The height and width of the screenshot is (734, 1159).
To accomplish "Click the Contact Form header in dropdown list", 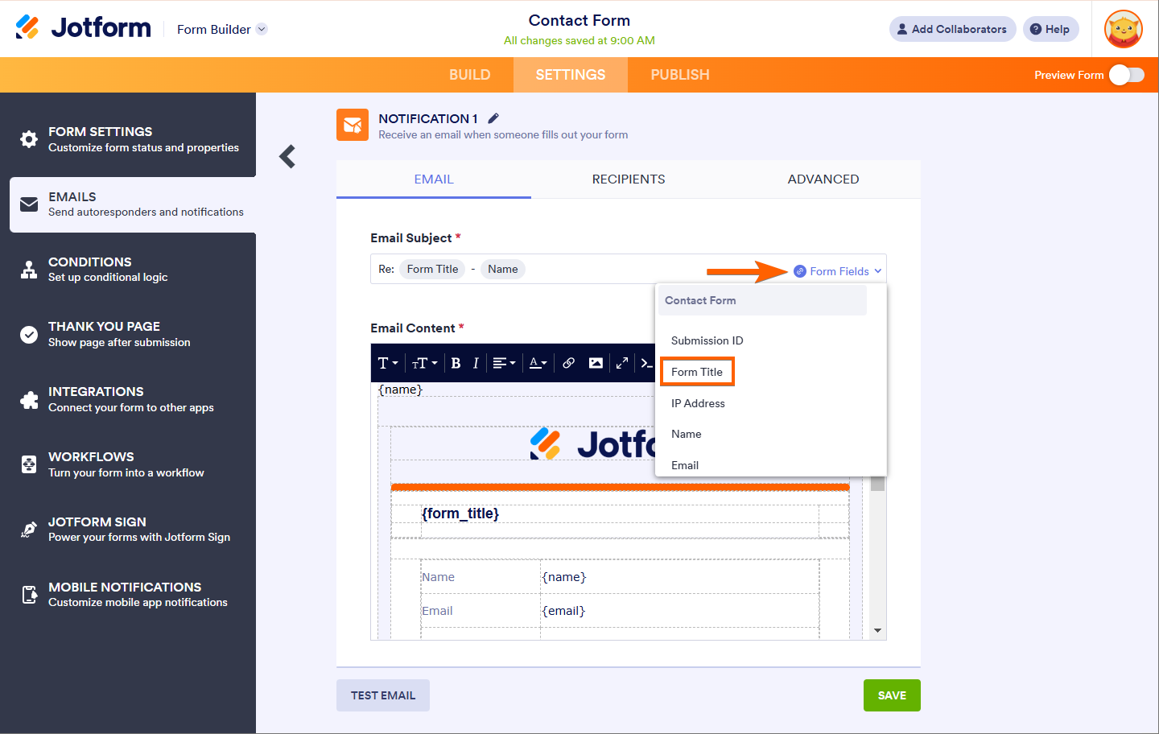I will 763,300.
